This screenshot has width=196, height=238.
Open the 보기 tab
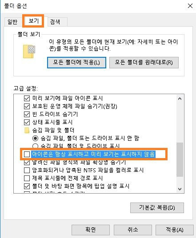coord(34,20)
